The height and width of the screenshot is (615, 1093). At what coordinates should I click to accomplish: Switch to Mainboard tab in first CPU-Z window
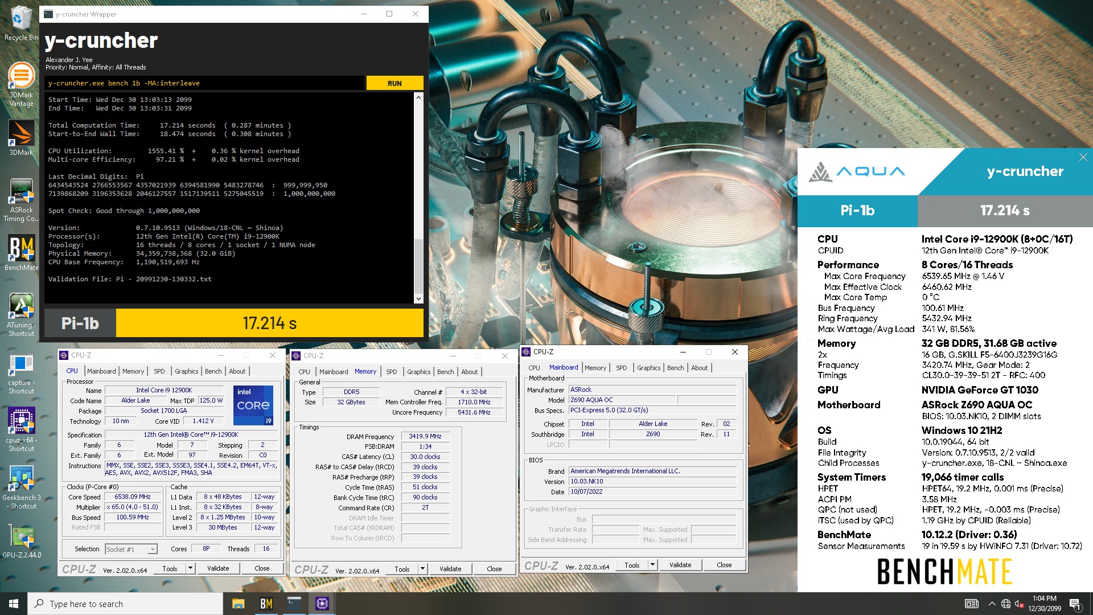coord(101,371)
